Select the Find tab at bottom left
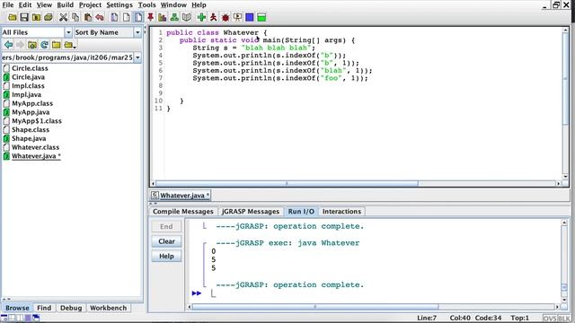 pyautogui.click(x=44, y=308)
